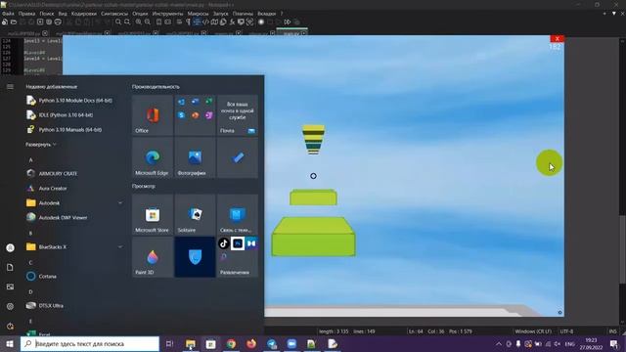Screen dimensions: 626x352
Task: Close the game window with red X
Action: (x=557, y=38)
